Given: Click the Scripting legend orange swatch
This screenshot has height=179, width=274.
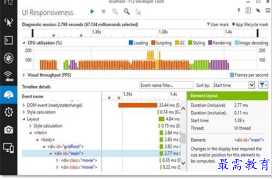Looking at the screenshot, I should click(153, 42).
